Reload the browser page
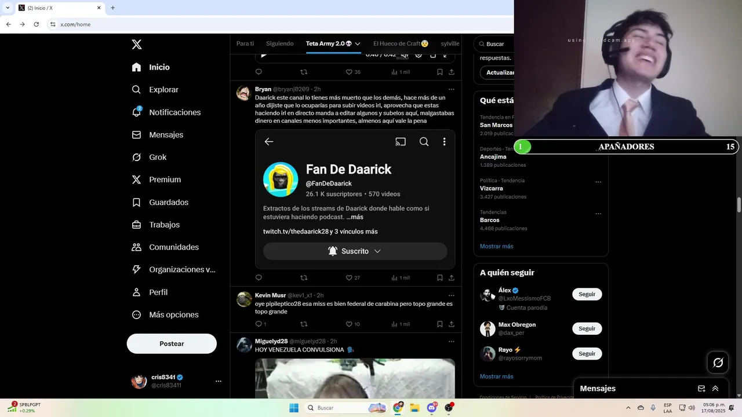 point(36,24)
